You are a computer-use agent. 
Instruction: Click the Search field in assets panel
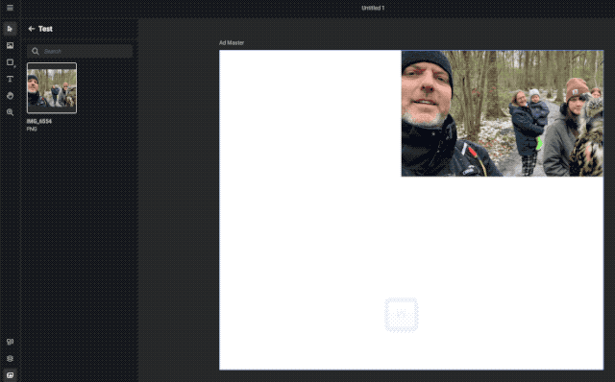[80, 51]
